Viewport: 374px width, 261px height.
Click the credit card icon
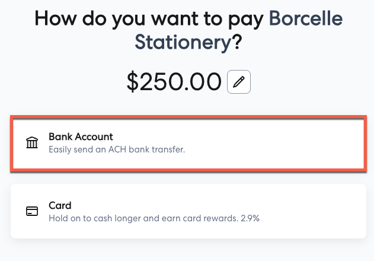pyautogui.click(x=32, y=212)
